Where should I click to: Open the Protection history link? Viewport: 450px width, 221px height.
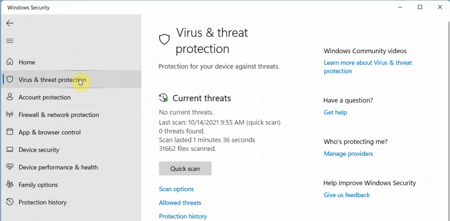pos(183,216)
